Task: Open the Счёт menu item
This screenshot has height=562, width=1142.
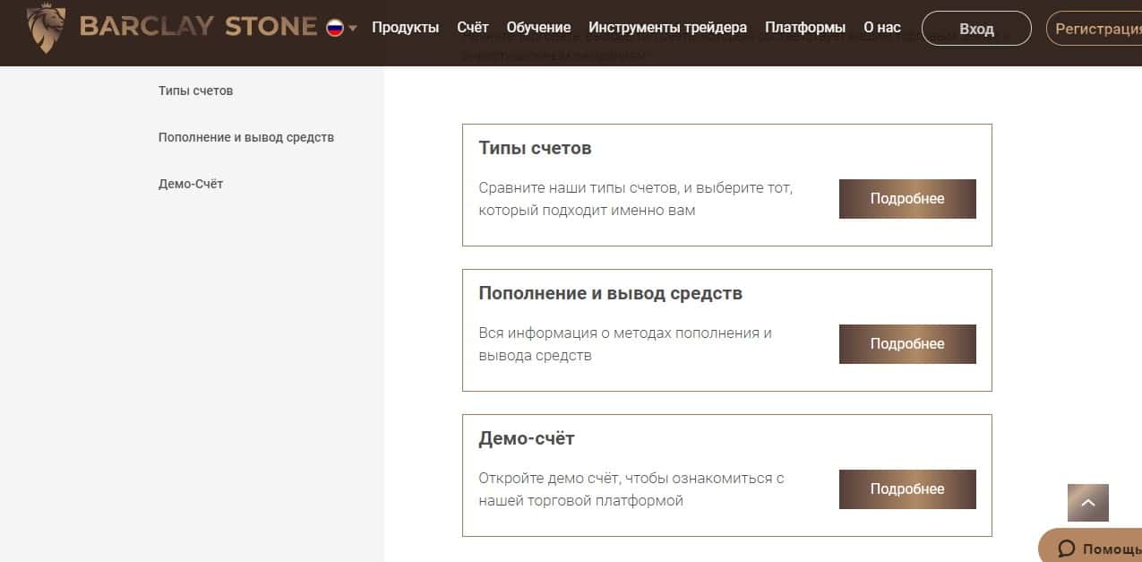Action: [473, 28]
